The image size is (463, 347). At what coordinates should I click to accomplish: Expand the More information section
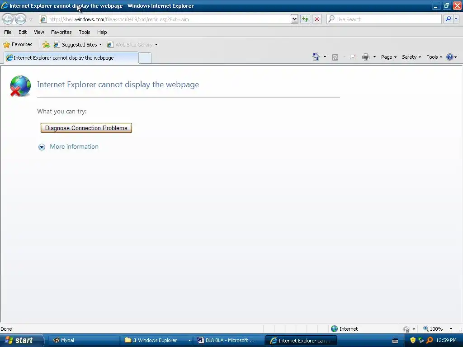coord(42,147)
